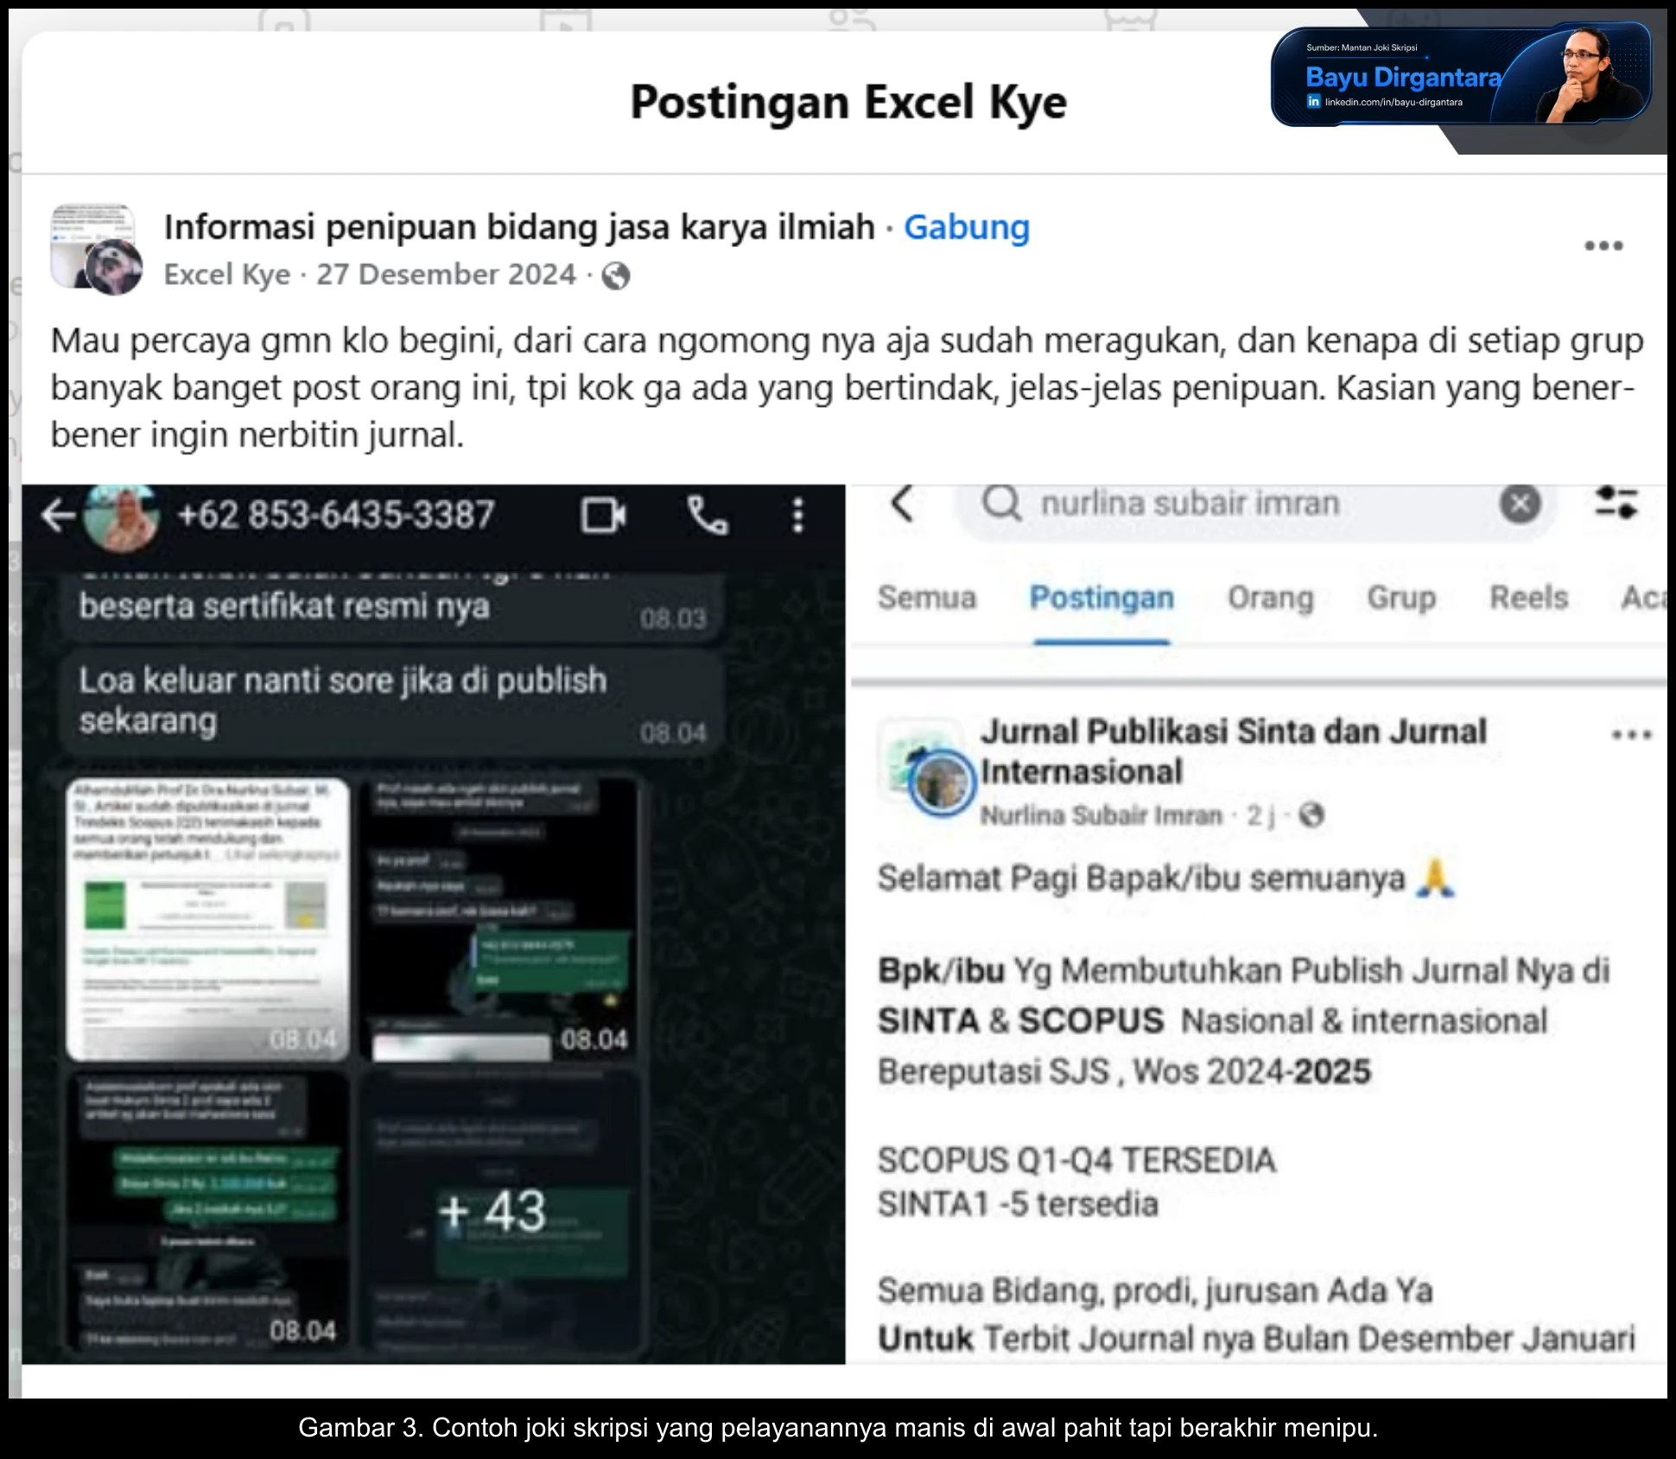Click the 'SINTA1 -5 tersedia' line
The image size is (1676, 1459).
pyautogui.click(x=1018, y=1204)
